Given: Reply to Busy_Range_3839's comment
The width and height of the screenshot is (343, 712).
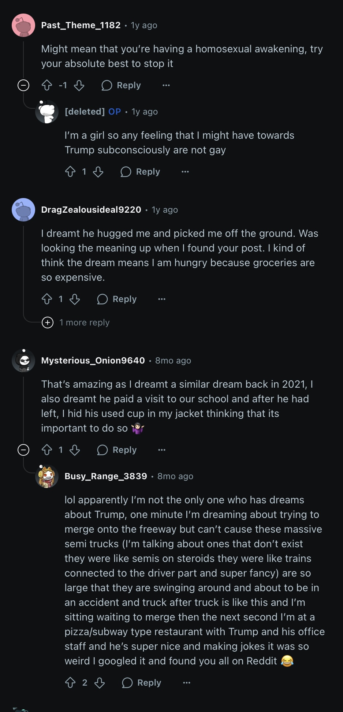Looking at the screenshot, I should pyautogui.click(x=142, y=683).
